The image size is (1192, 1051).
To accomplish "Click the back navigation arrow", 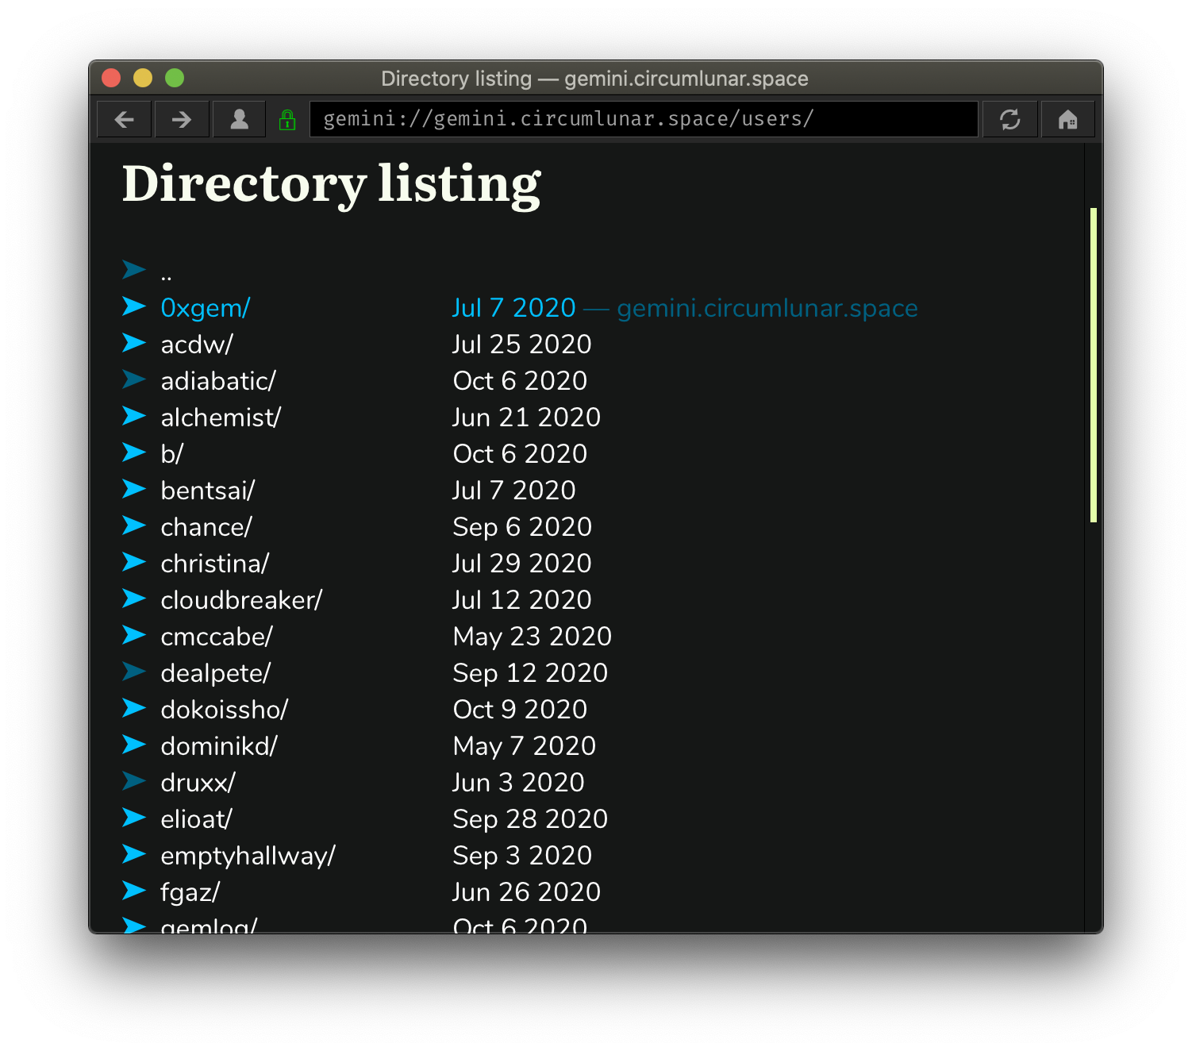I will click(125, 119).
